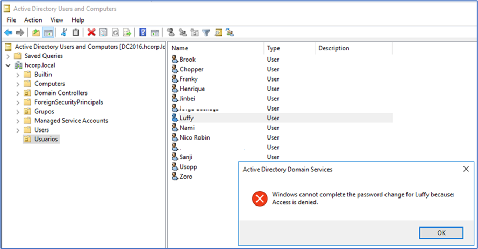Expand the Domain Controllers tree node
The width and height of the screenshot is (478, 249).
[18, 93]
